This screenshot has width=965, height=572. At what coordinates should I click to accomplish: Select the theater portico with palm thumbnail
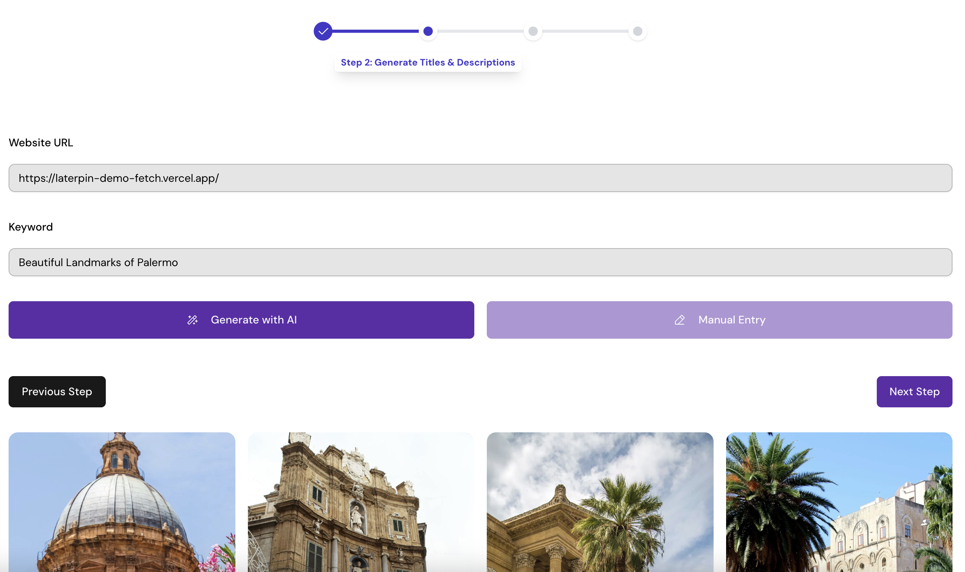(600, 502)
